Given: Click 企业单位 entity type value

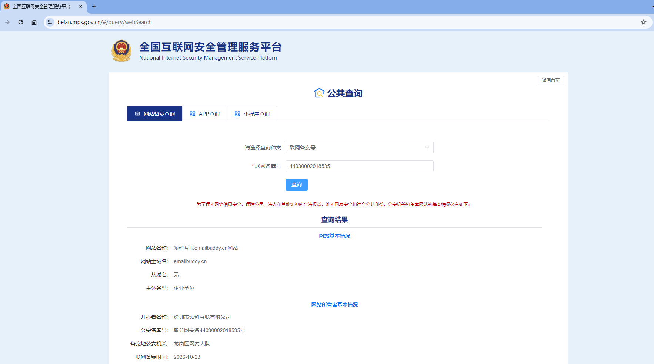Looking at the screenshot, I should [184, 288].
